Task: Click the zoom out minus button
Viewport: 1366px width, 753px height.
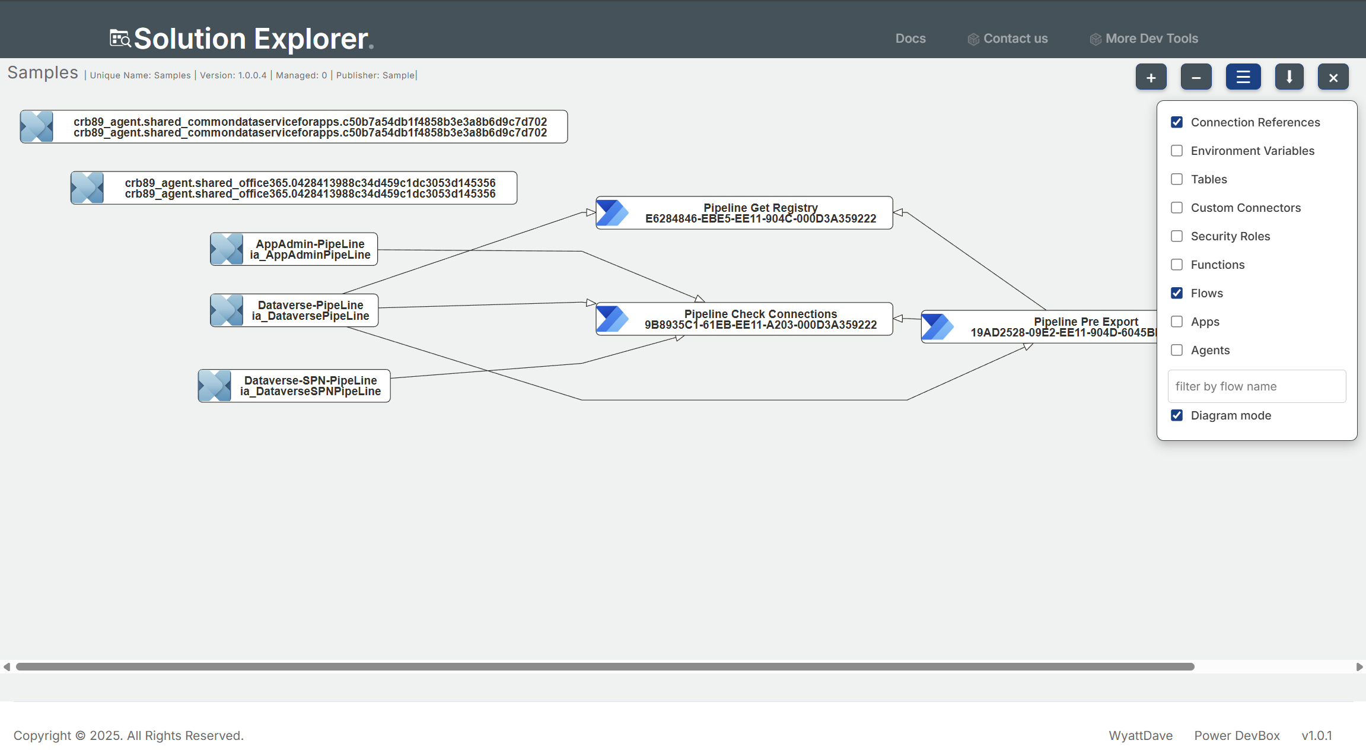Action: [x=1196, y=77]
